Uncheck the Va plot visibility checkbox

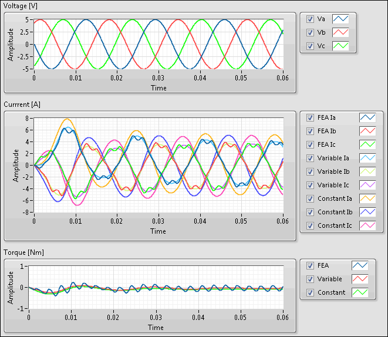pyautogui.click(x=310, y=19)
